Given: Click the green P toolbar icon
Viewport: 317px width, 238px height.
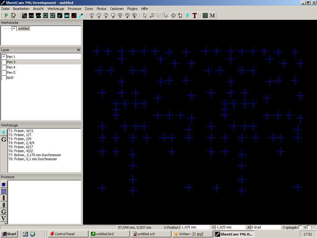Looking at the screenshot, I should click(x=6, y=15).
